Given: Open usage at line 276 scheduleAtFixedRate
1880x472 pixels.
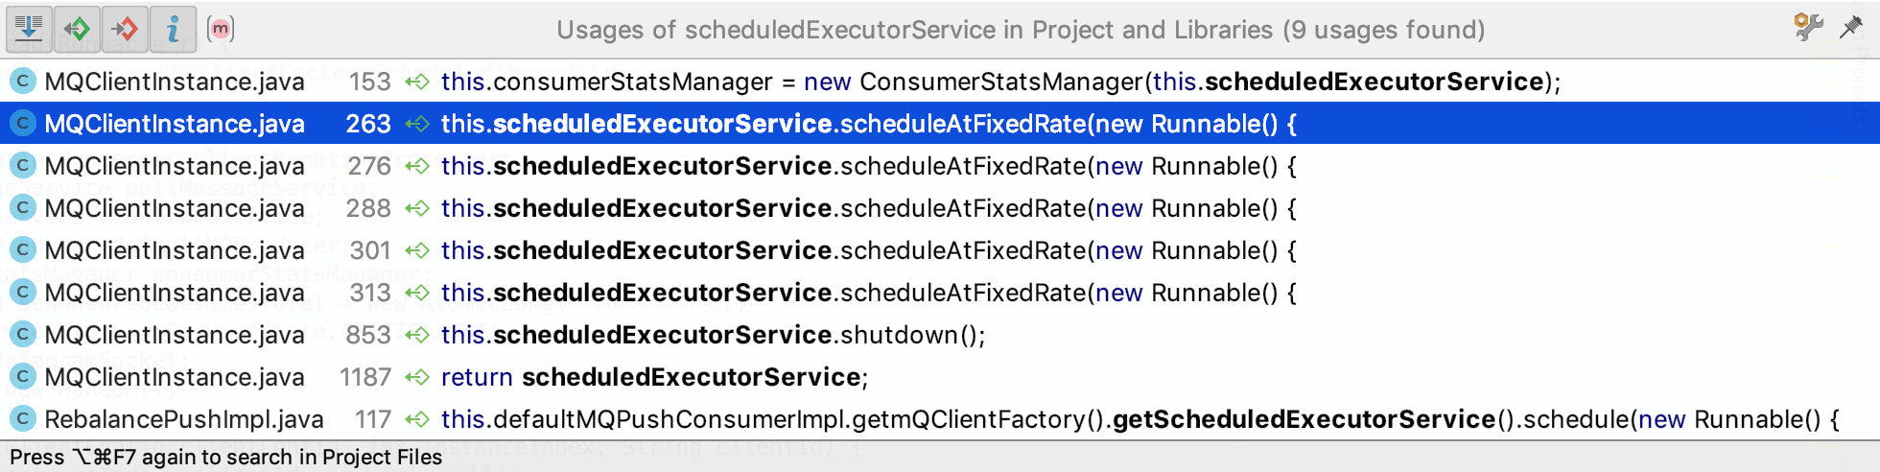Looking at the screenshot, I should tap(940, 166).
